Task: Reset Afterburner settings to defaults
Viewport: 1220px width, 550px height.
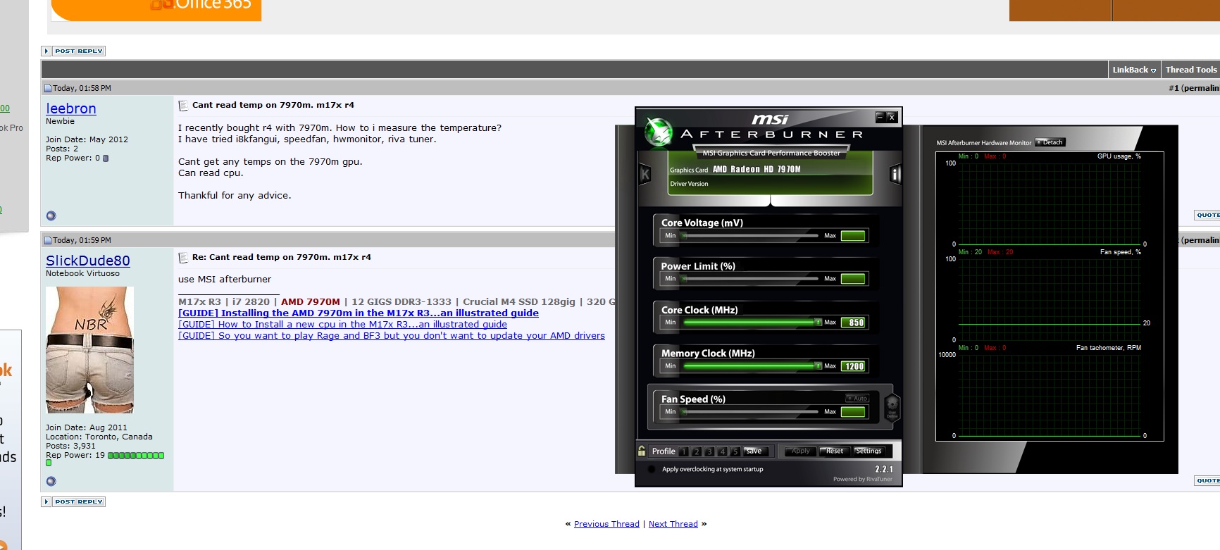Action: point(834,451)
